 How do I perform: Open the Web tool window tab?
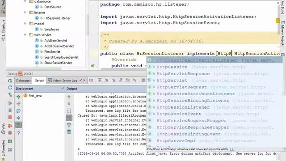pyautogui.click(x=3, y=128)
